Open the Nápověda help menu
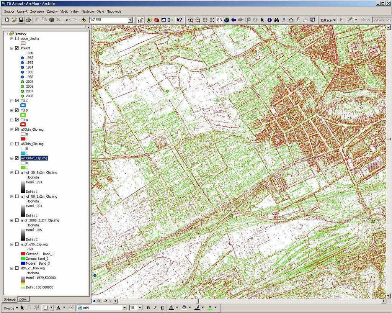Image resolution: width=392 pixels, height=313 pixels. pos(114,11)
